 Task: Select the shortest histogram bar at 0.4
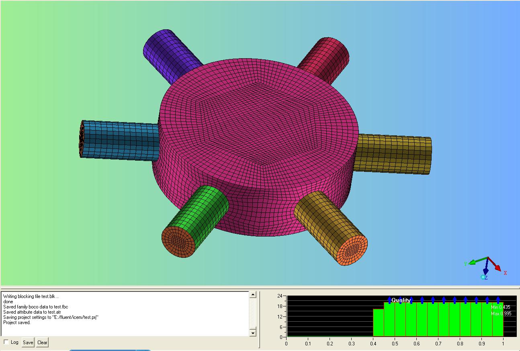click(x=378, y=322)
